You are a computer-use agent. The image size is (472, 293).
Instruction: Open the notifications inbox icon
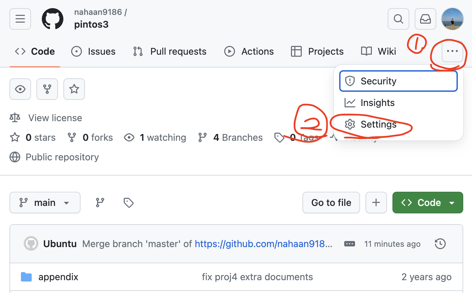[x=425, y=19]
